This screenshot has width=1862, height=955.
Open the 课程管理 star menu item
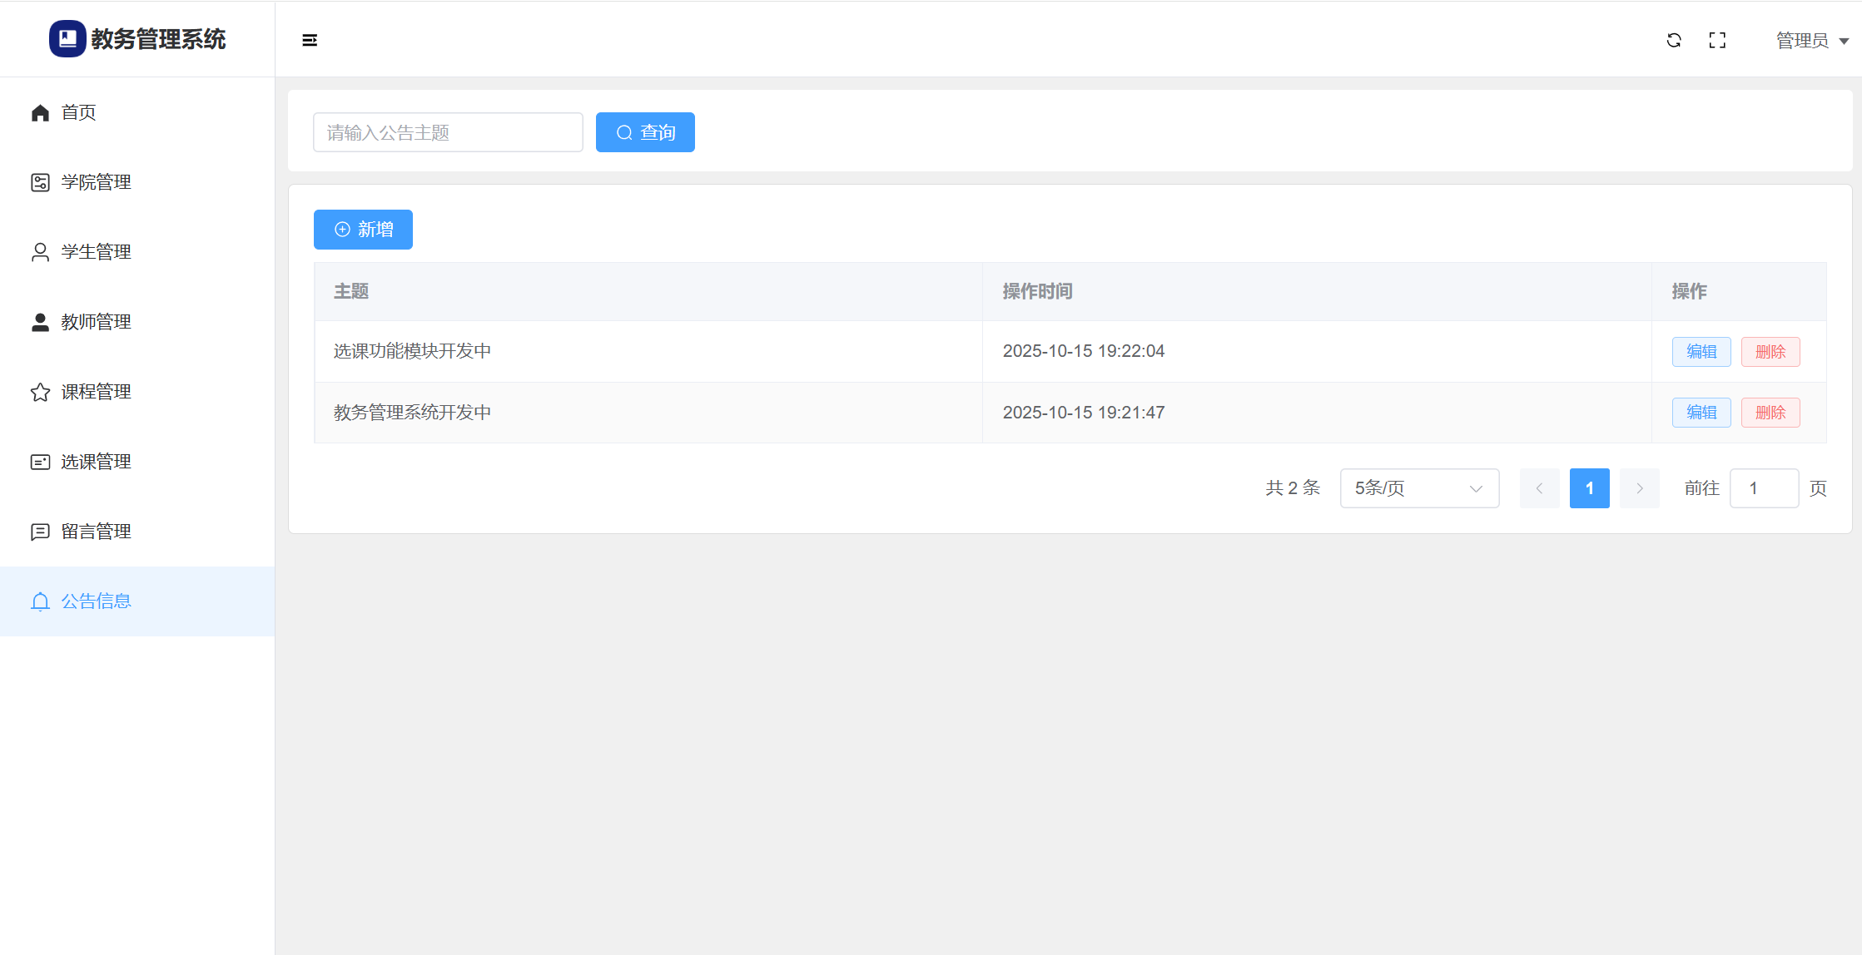96,392
